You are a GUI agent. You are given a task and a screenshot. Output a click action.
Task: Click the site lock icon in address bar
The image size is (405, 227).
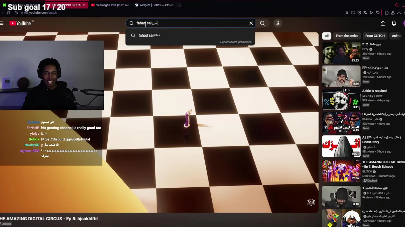click(x=16, y=13)
